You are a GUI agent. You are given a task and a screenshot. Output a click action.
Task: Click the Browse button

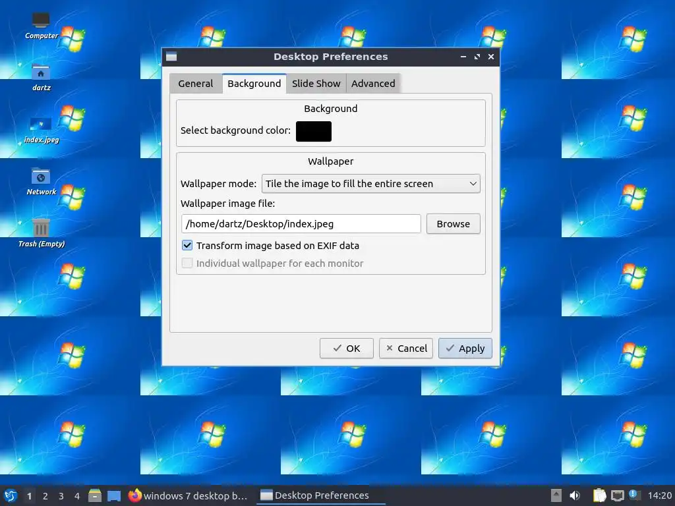pyautogui.click(x=453, y=224)
